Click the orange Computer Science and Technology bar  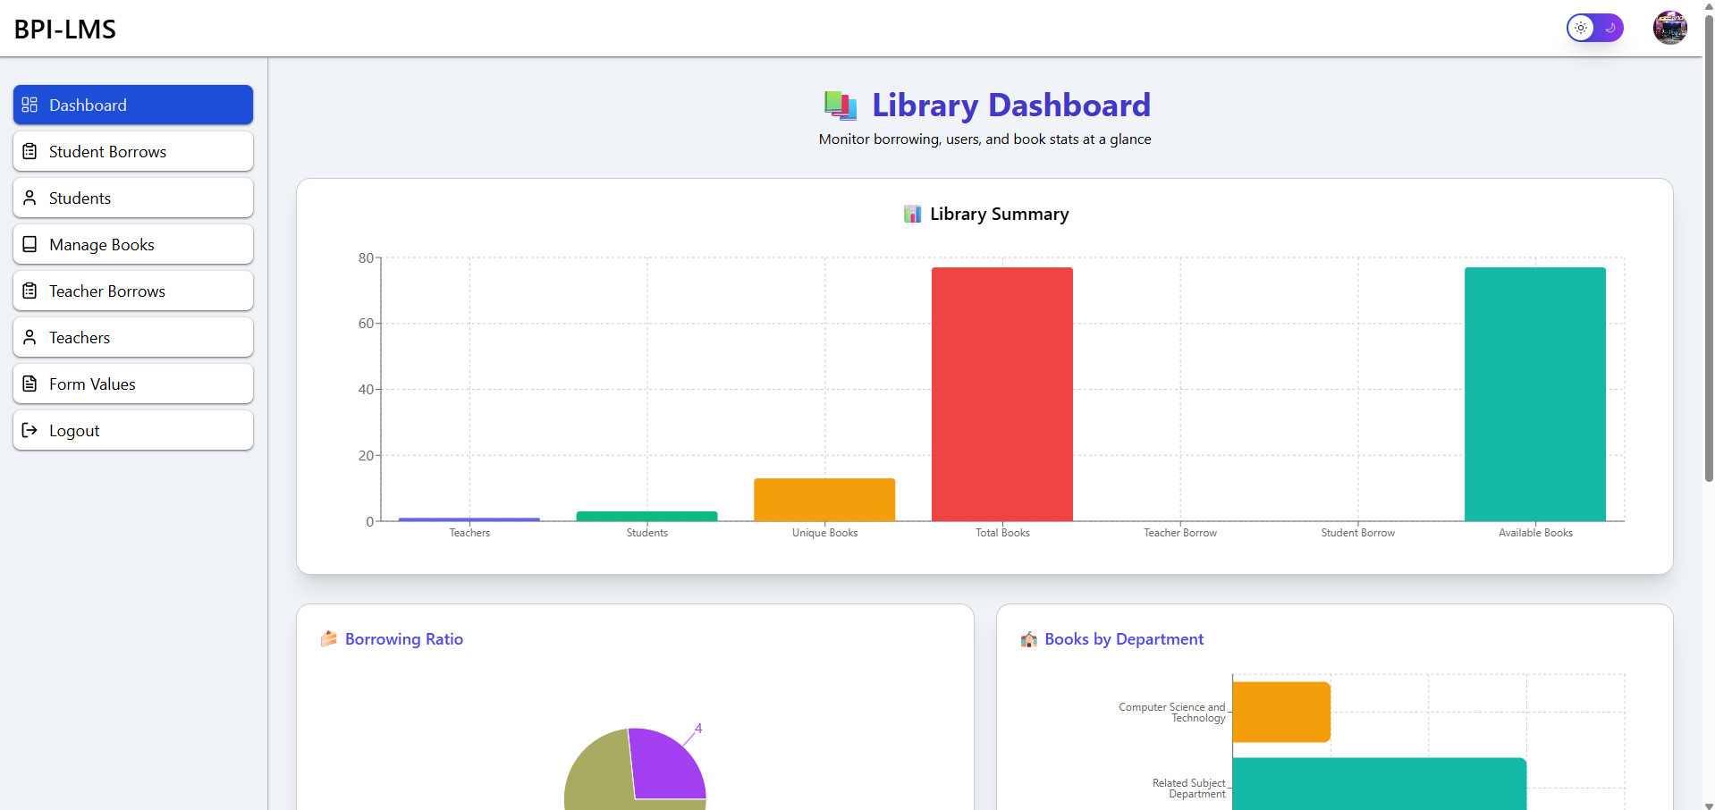pyautogui.click(x=1281, y=712)
